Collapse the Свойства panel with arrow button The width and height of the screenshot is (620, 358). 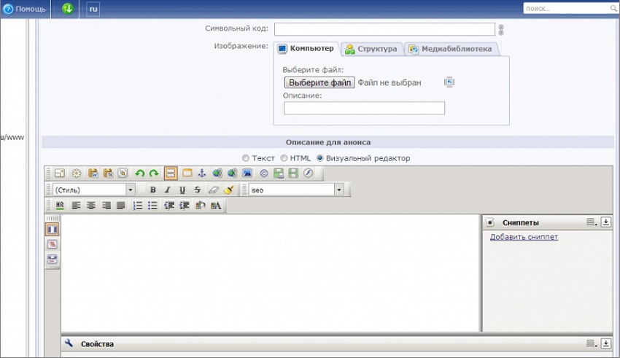pyautogui.click(x=605, y=343)
